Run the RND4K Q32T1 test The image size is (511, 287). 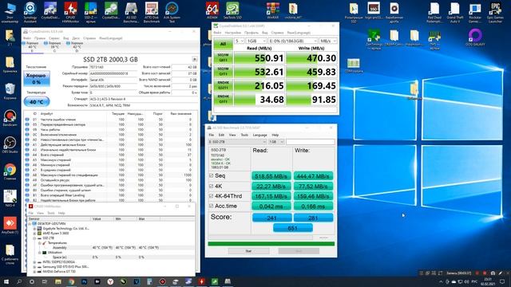click(x=224, y=85)
